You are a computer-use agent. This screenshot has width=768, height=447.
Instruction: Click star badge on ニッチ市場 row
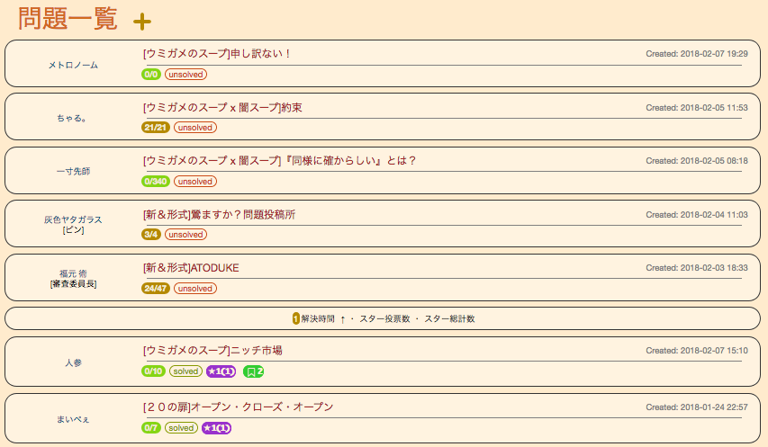click(x=221, y=371)
